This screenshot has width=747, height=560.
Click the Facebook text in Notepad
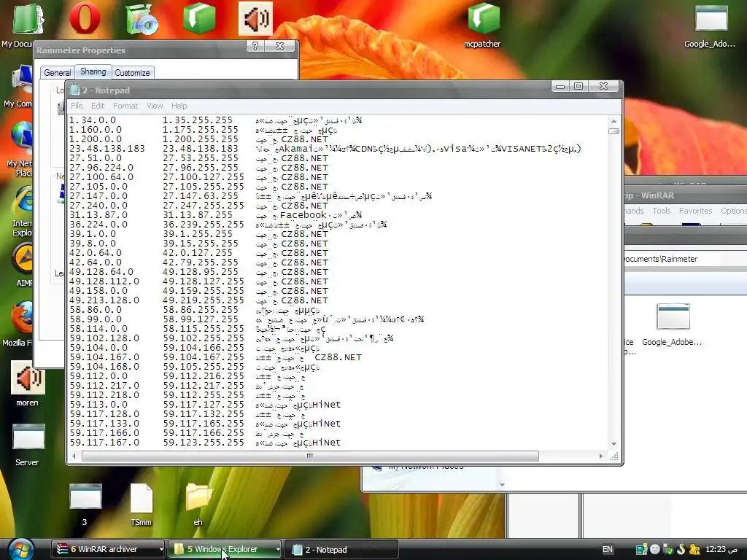pos(303,215)
